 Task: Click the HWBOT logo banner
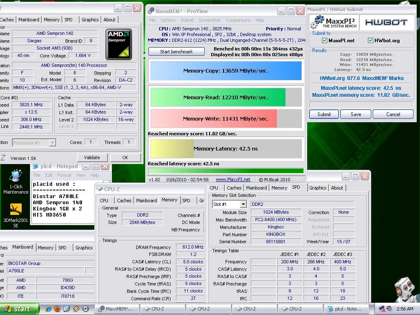point(386,22)
